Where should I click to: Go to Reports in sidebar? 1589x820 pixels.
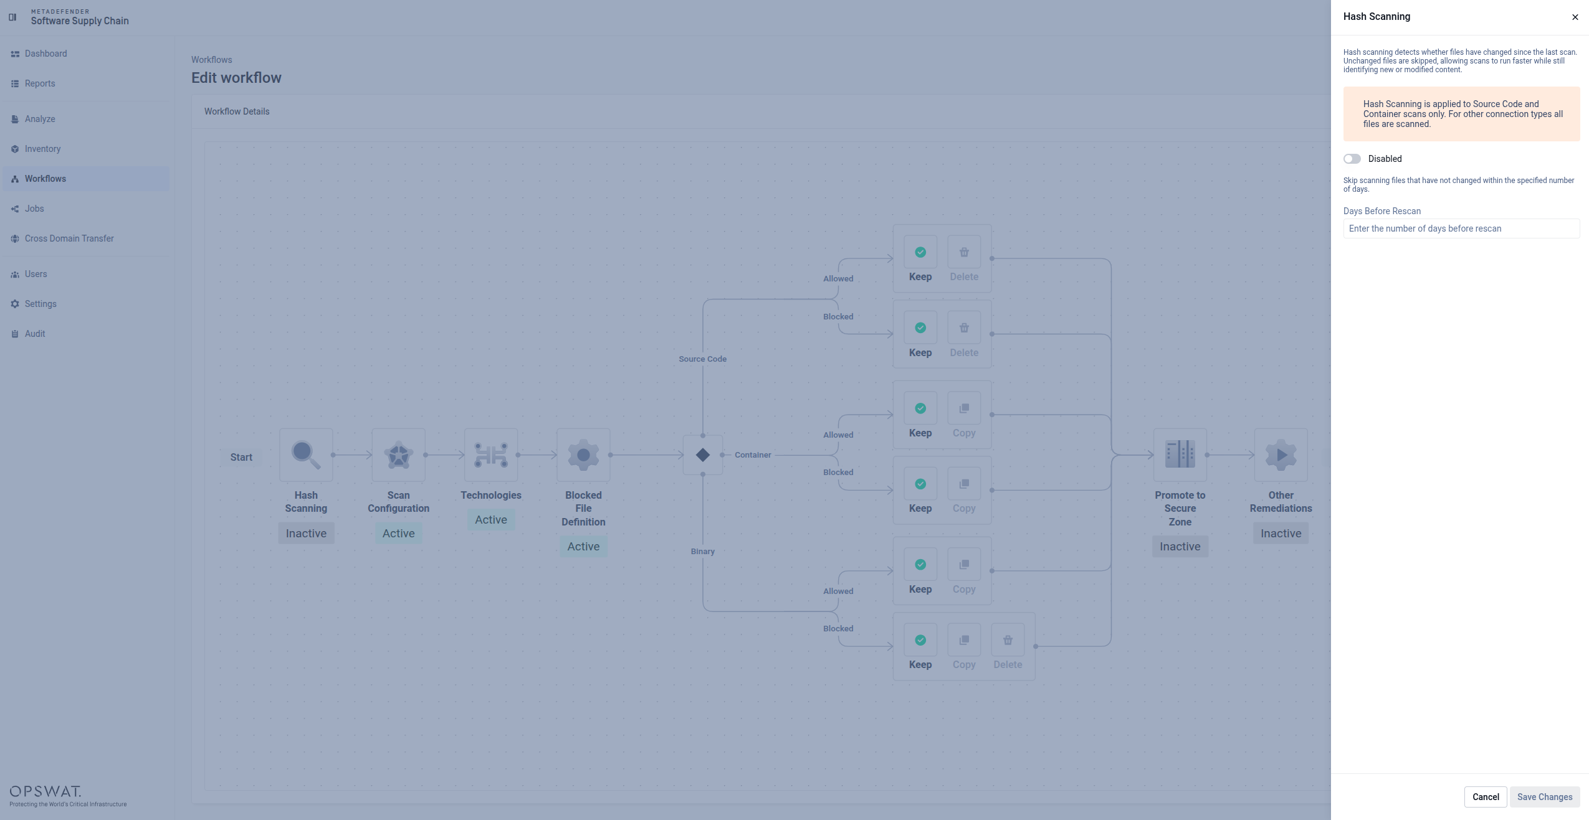coord(86,83)
